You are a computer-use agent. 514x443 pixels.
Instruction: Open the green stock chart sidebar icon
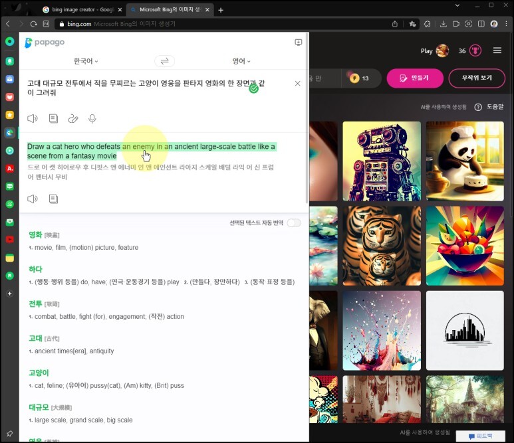(10, 205)
